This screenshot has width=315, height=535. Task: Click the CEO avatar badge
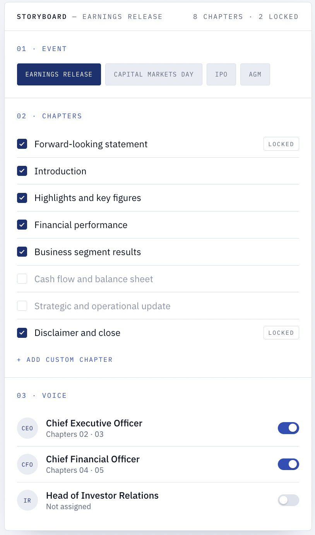27,428
